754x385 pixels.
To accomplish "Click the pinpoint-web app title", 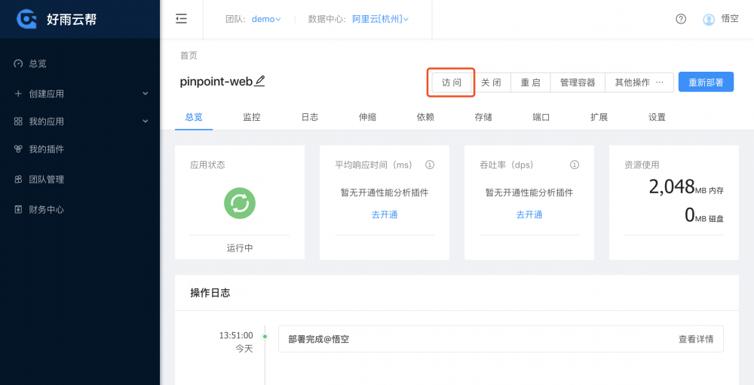I will [x=216, y=82].
